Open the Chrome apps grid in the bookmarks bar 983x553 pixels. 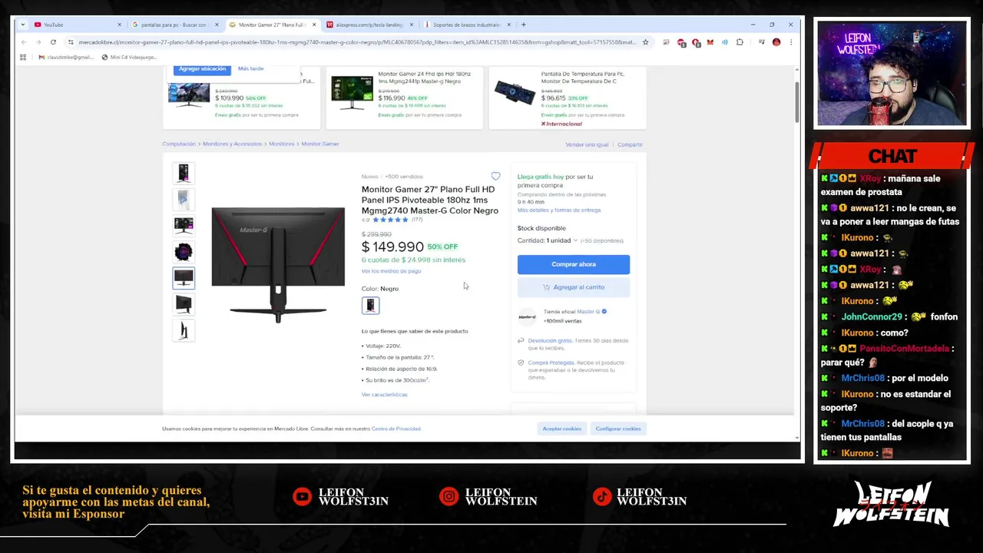coord(23,57)
